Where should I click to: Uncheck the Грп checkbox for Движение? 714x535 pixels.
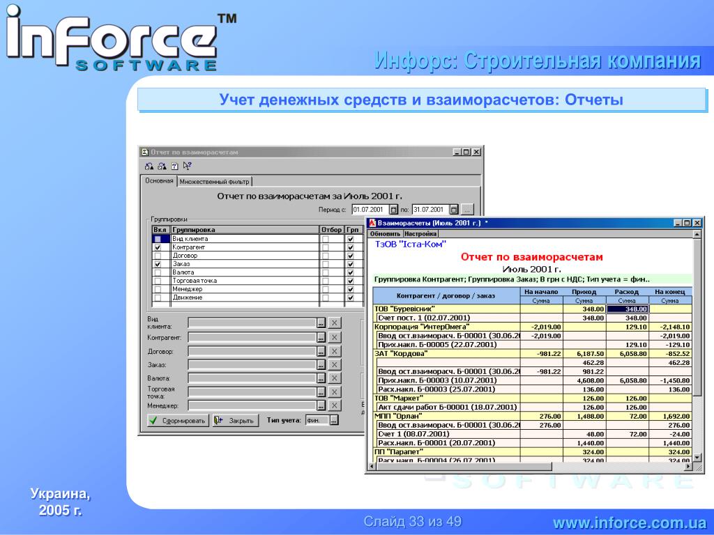point(351,297)
